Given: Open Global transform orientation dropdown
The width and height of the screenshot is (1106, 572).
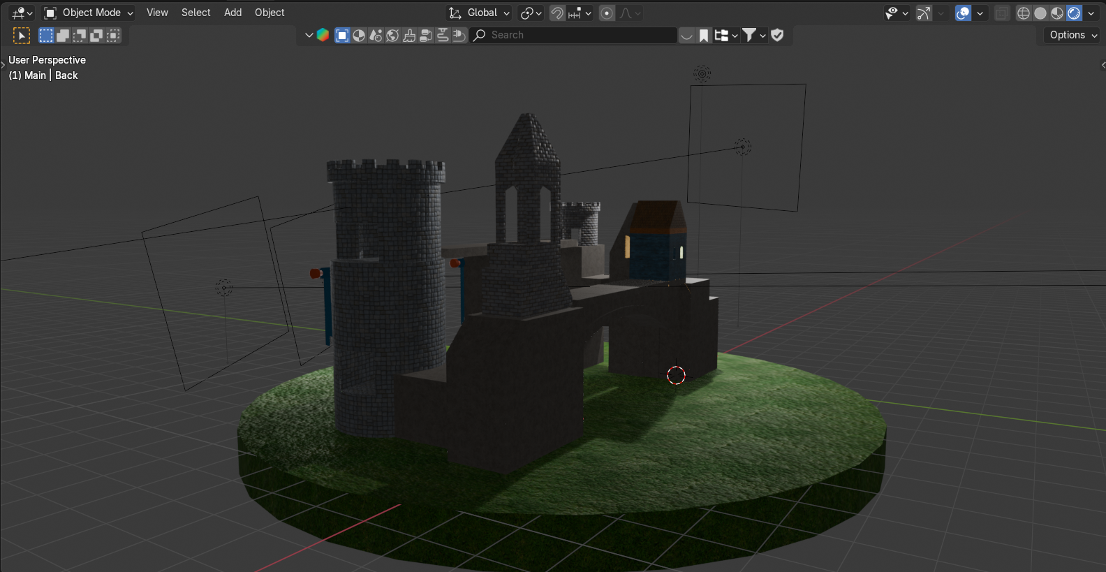Looking at the screenshot, I should (479, 13).
